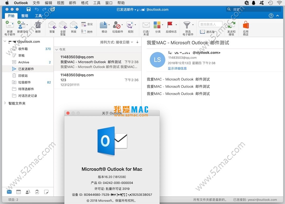Viewport: 285px width, 204px height.
Task: Expand the 智能文件夹 group
Action: [x=5, y=103]
